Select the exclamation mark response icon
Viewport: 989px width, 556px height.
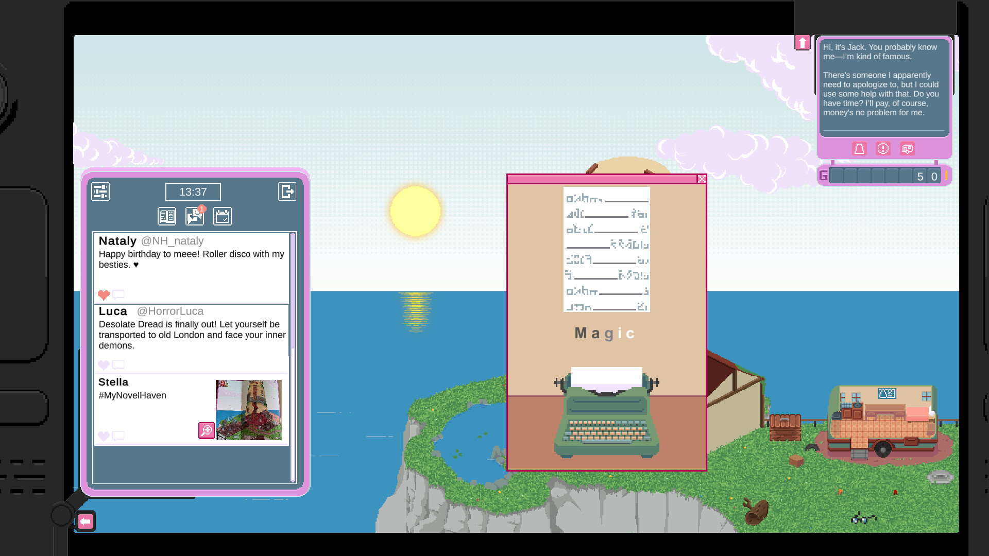point(883,148)
